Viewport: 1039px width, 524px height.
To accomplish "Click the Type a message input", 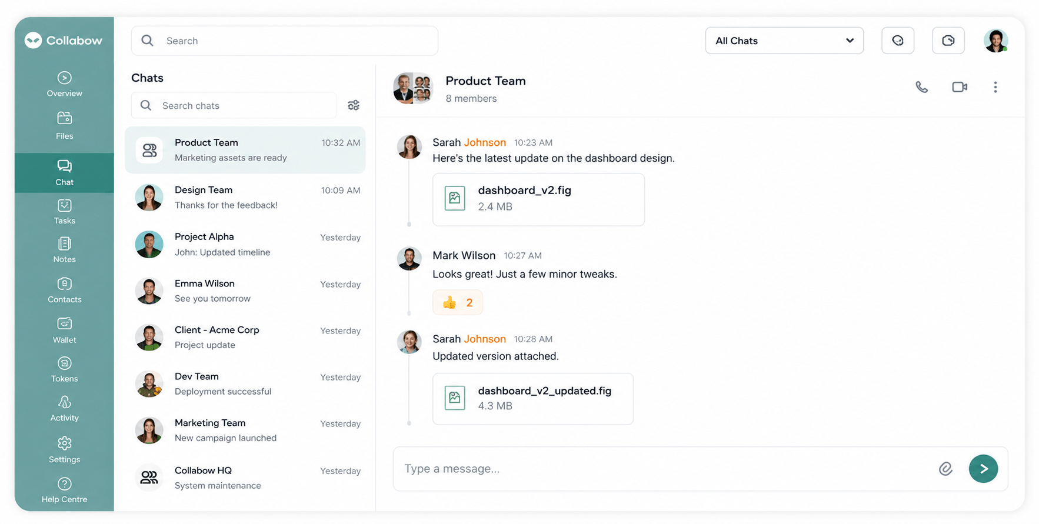I will point(665,469).
